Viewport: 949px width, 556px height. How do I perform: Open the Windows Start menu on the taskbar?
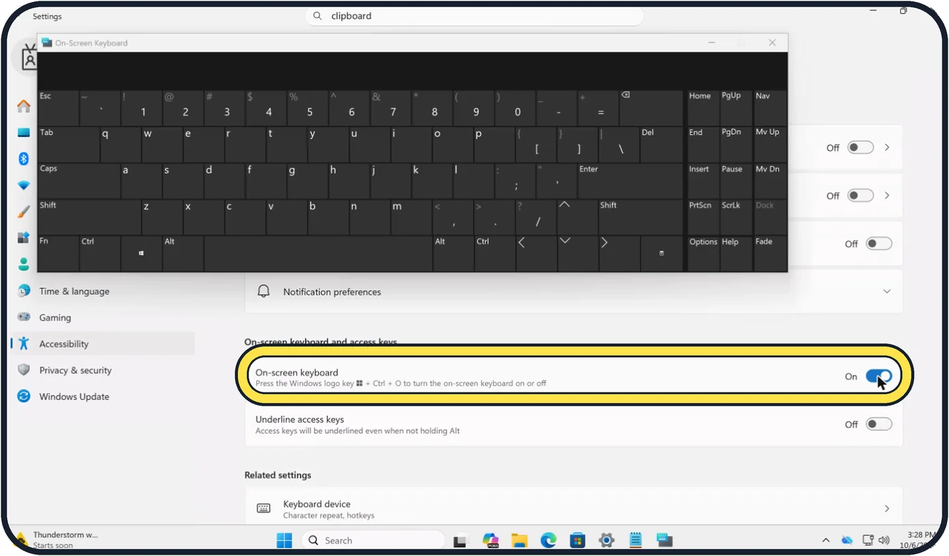coord(285,540)
